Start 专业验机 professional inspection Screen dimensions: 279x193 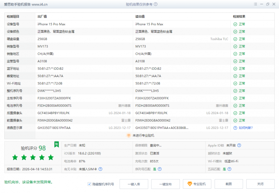point(197,184)
